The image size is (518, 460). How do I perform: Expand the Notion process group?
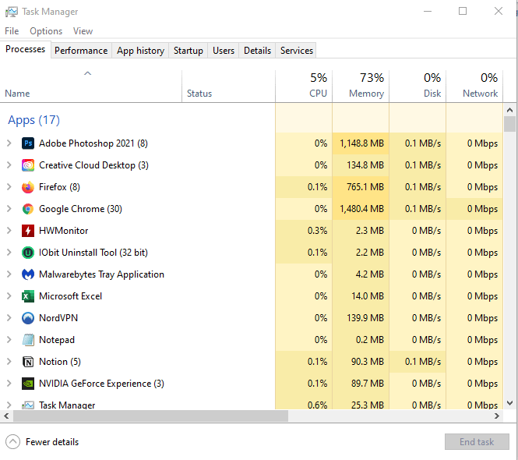coord(9,362)
